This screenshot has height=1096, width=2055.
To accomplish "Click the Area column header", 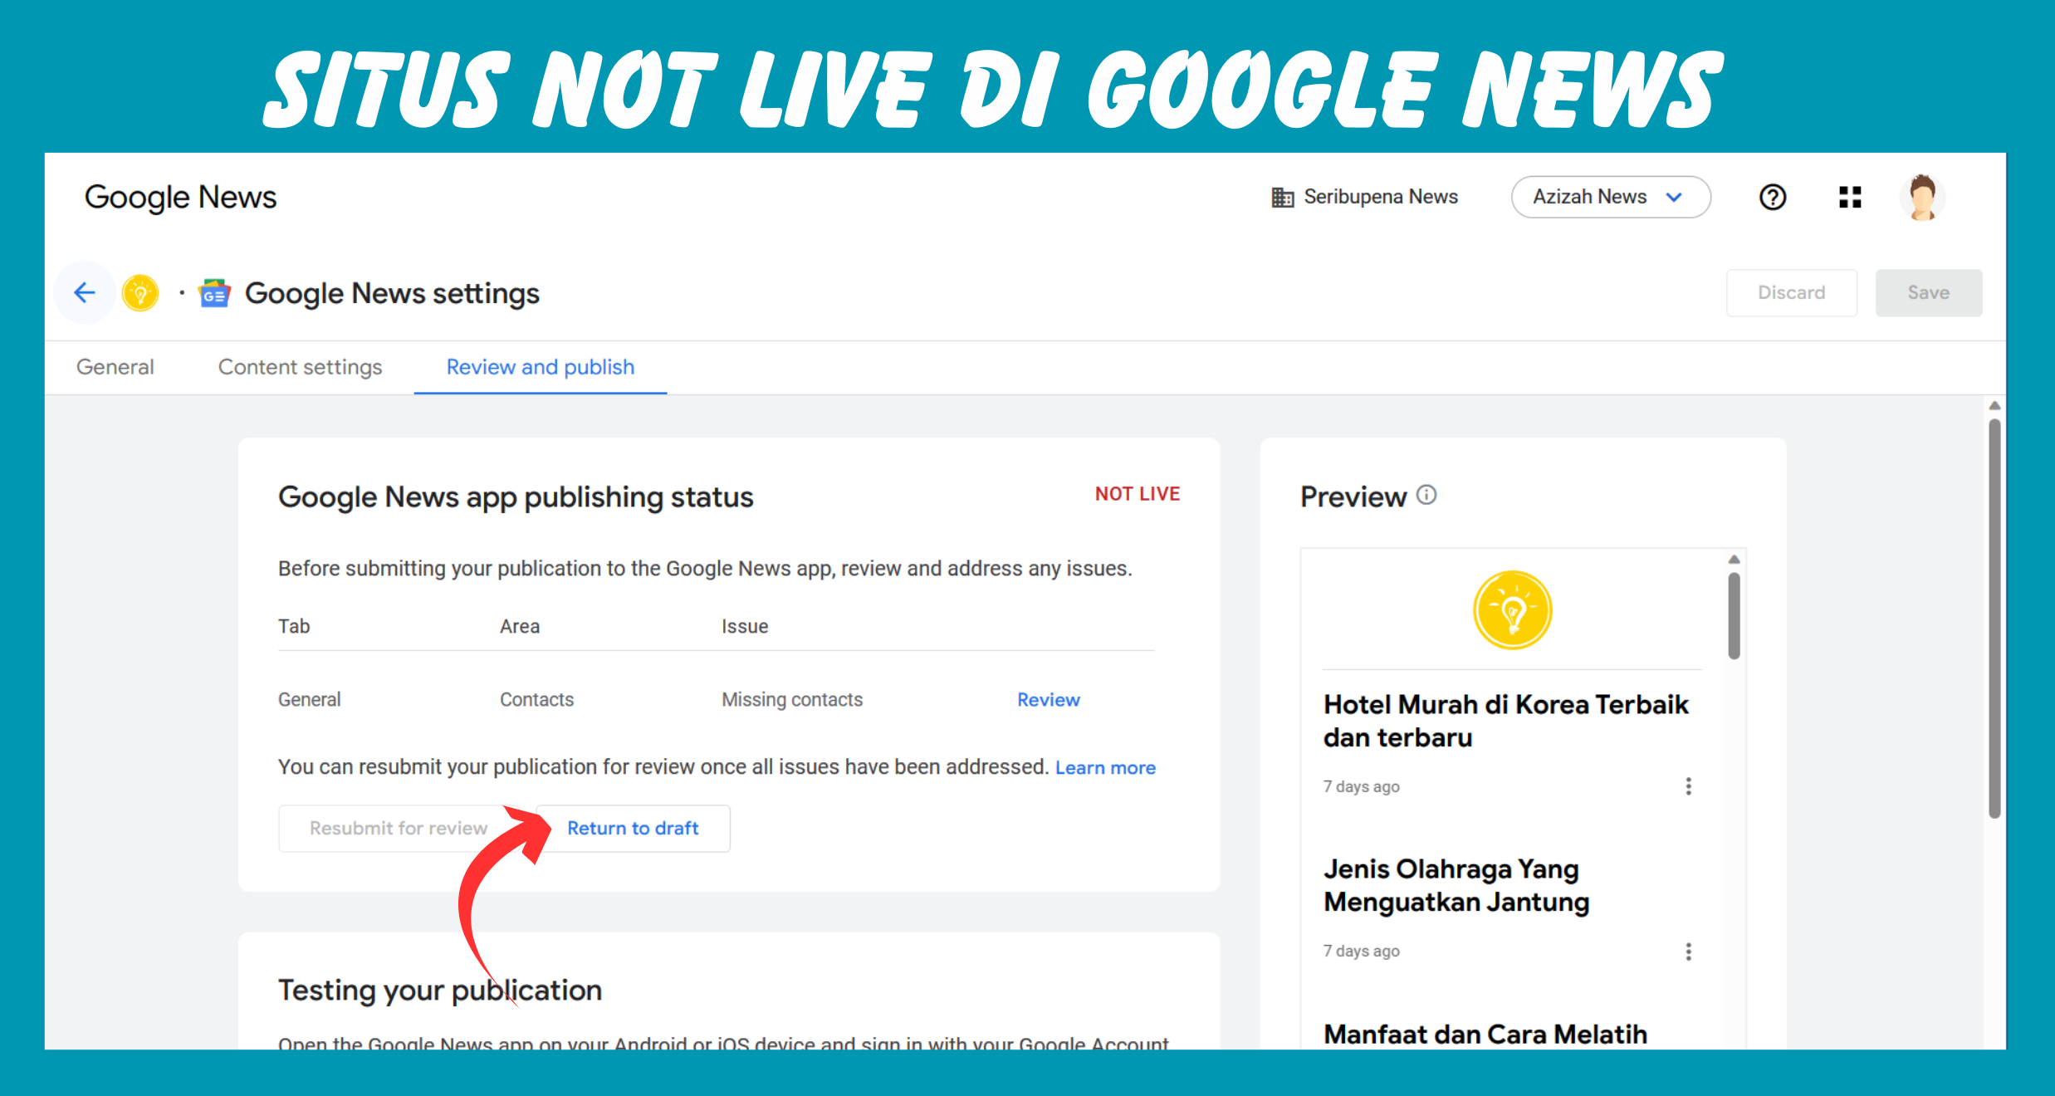I will pos(520,627).
